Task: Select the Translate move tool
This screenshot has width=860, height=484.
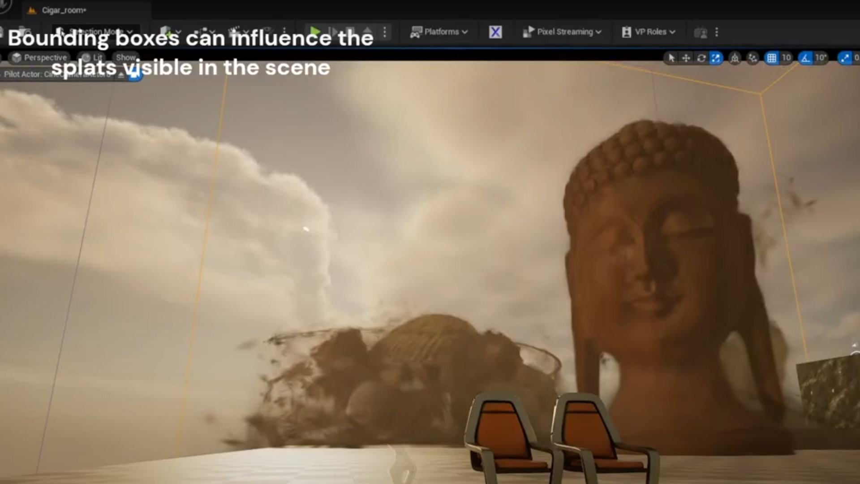Action: pyautogui.click(x=686, y=58)
